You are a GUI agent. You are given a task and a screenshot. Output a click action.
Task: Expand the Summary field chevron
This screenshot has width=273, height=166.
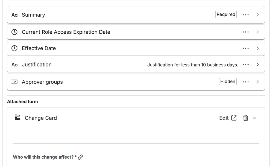coord(258,15)
